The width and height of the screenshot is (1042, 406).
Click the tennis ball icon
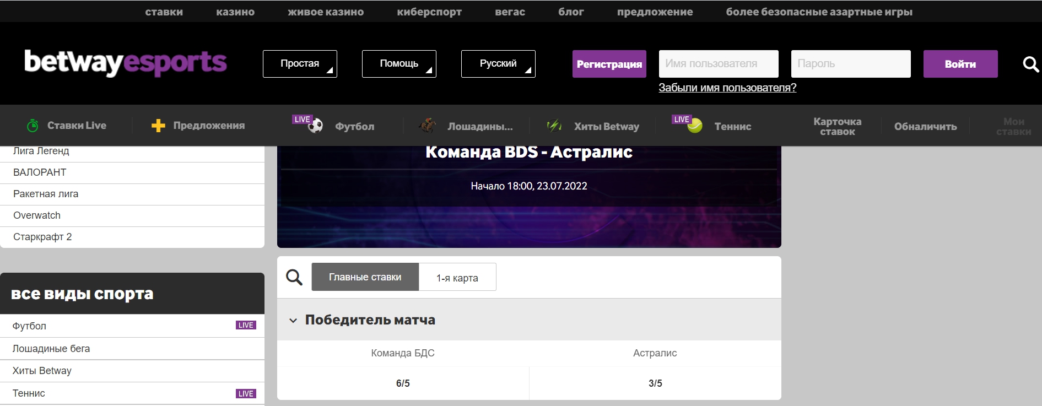695,126
